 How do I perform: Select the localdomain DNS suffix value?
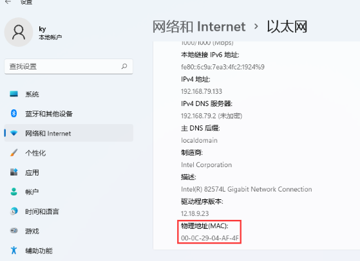pyautogui.click(x=199, y=140)
